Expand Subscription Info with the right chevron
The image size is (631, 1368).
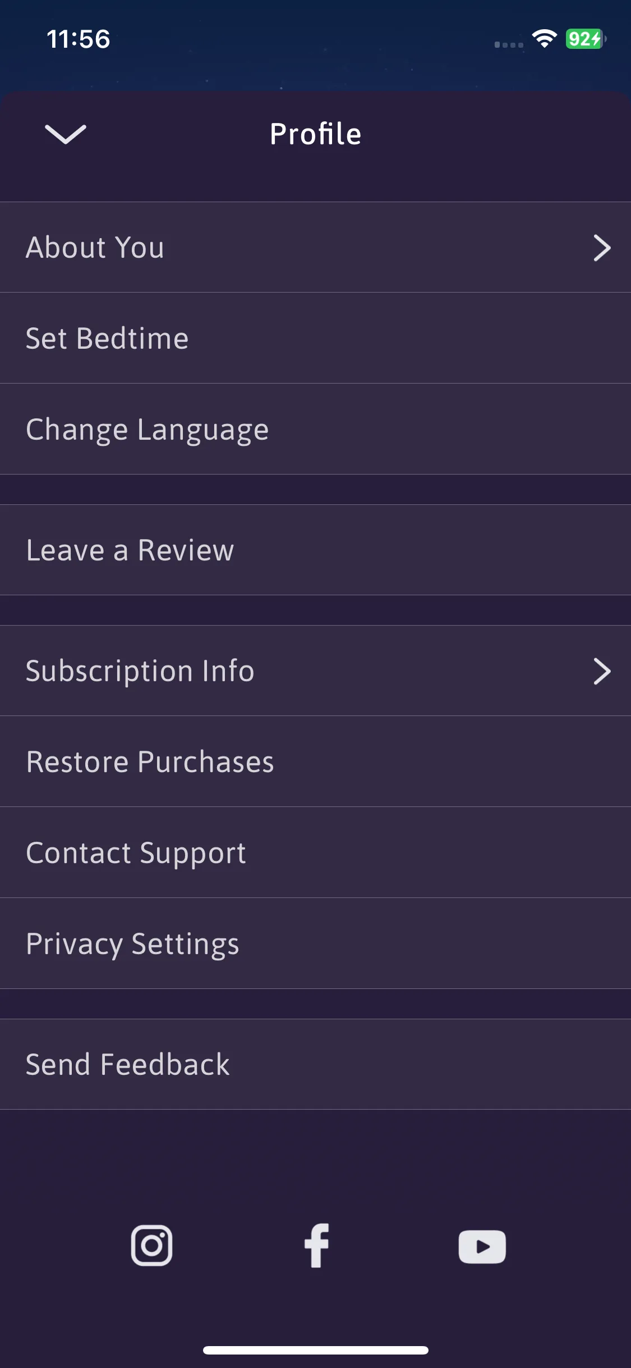click(x=602, y=671)
